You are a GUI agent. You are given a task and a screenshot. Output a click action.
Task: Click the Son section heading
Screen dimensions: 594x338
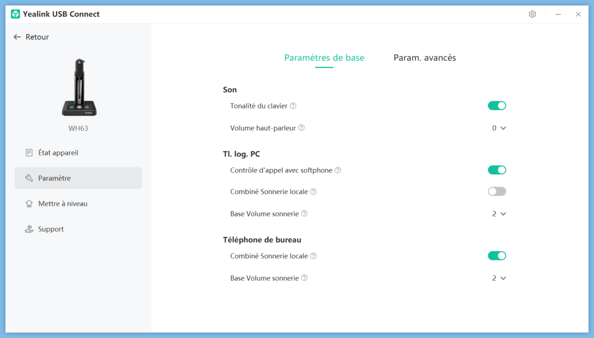click(230, 89)
